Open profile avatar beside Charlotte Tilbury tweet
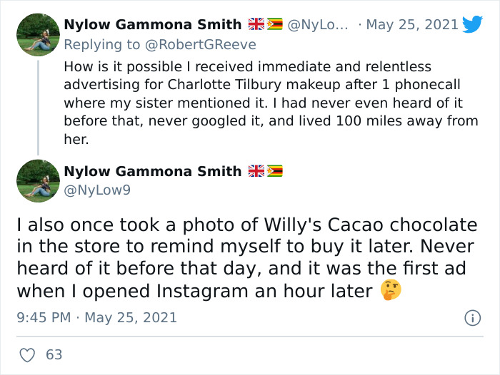The height and width of the screenshot is (375, 500). pyautogui.click(x=38, y=35)
